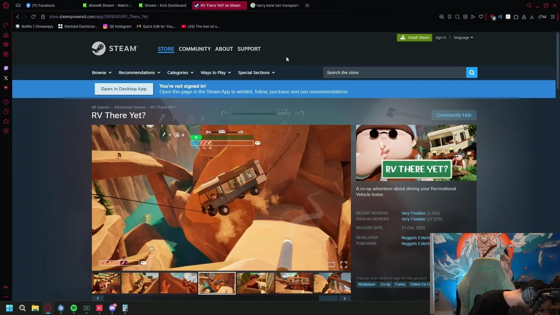Viewport: 560px width, 315px height.
Task: Click the Multiplayer tag
Action: pos(367,284)
